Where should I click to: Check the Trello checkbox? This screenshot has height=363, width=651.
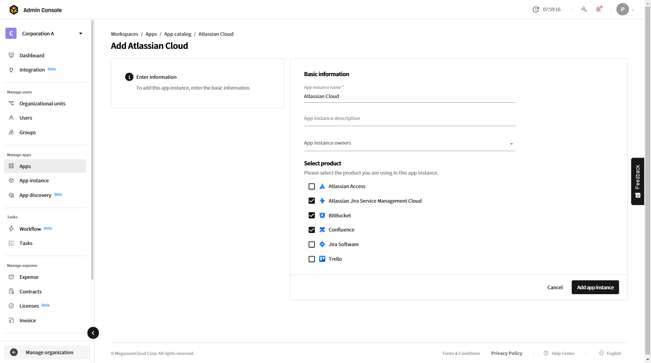[312, 259]
